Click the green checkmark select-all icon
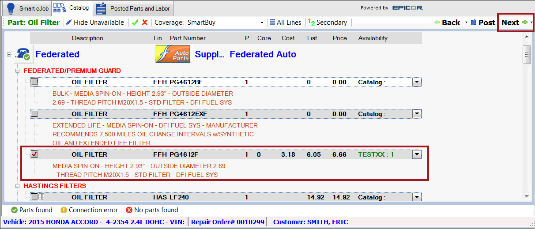 pyautogui.click(x=135, y=23)
